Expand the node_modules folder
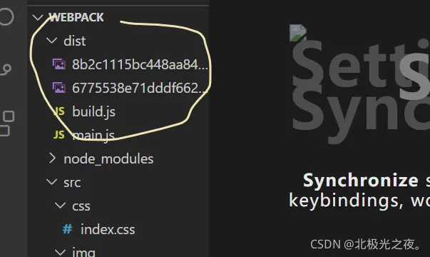This screenshot has height=257, width=430. click(52, 158)
